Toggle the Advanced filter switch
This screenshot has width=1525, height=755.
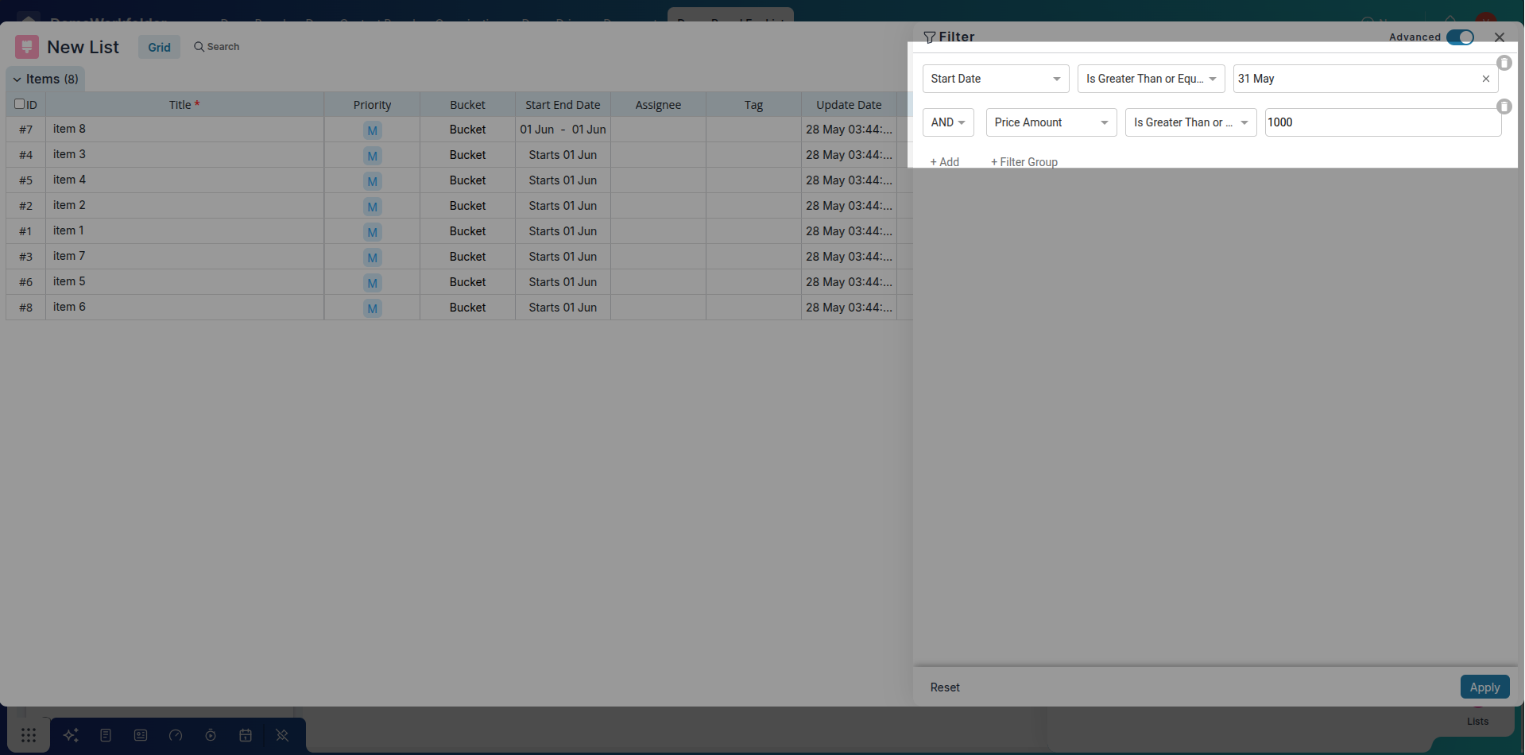click(1460, 37)
